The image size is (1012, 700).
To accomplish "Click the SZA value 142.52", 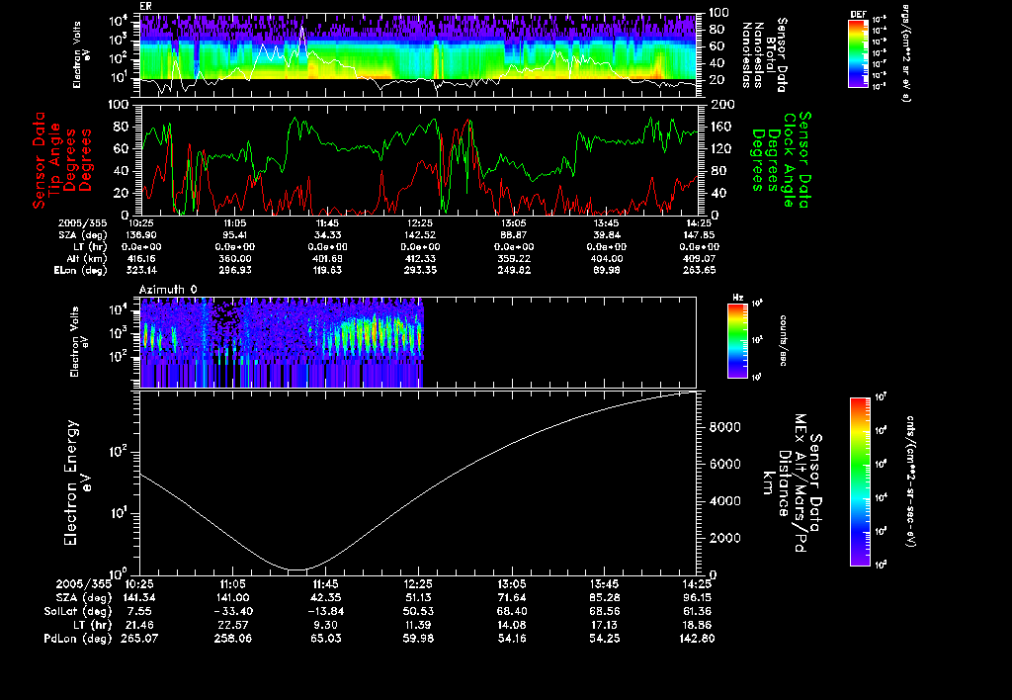I will click(420, 235).
